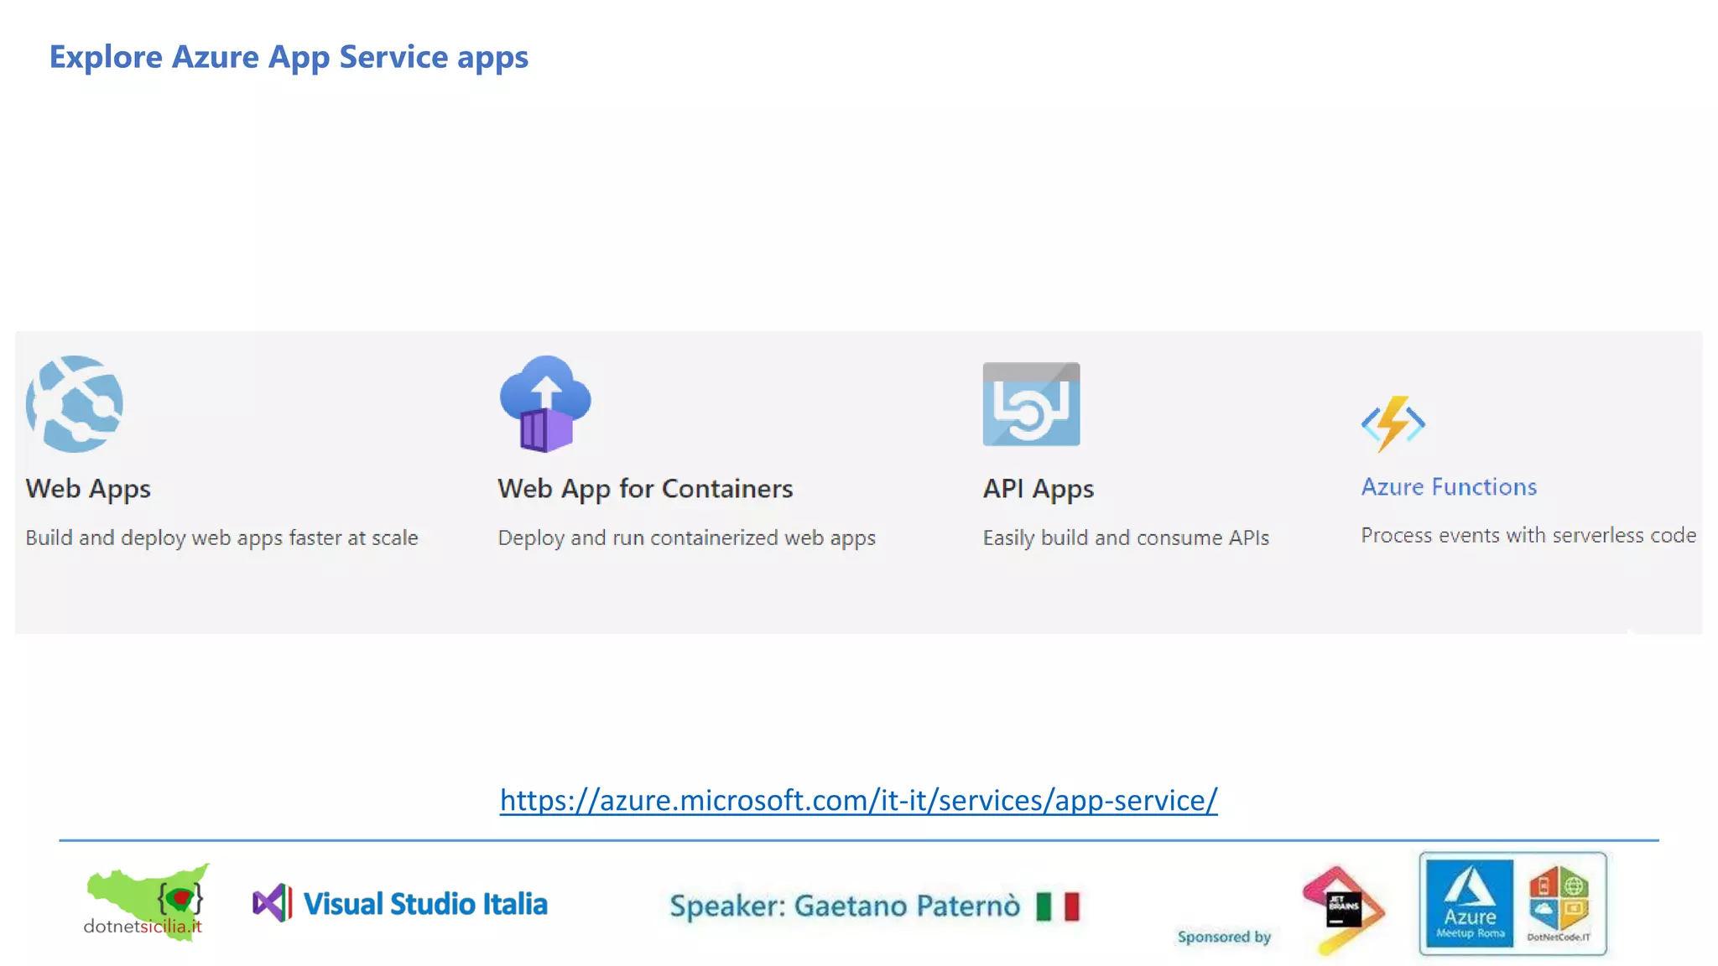Click text Process events with serverless code

1528,535
